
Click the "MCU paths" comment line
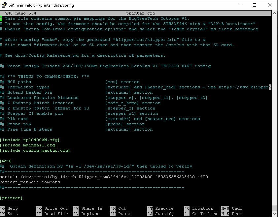pyautogui.click(x=16, y=82)
